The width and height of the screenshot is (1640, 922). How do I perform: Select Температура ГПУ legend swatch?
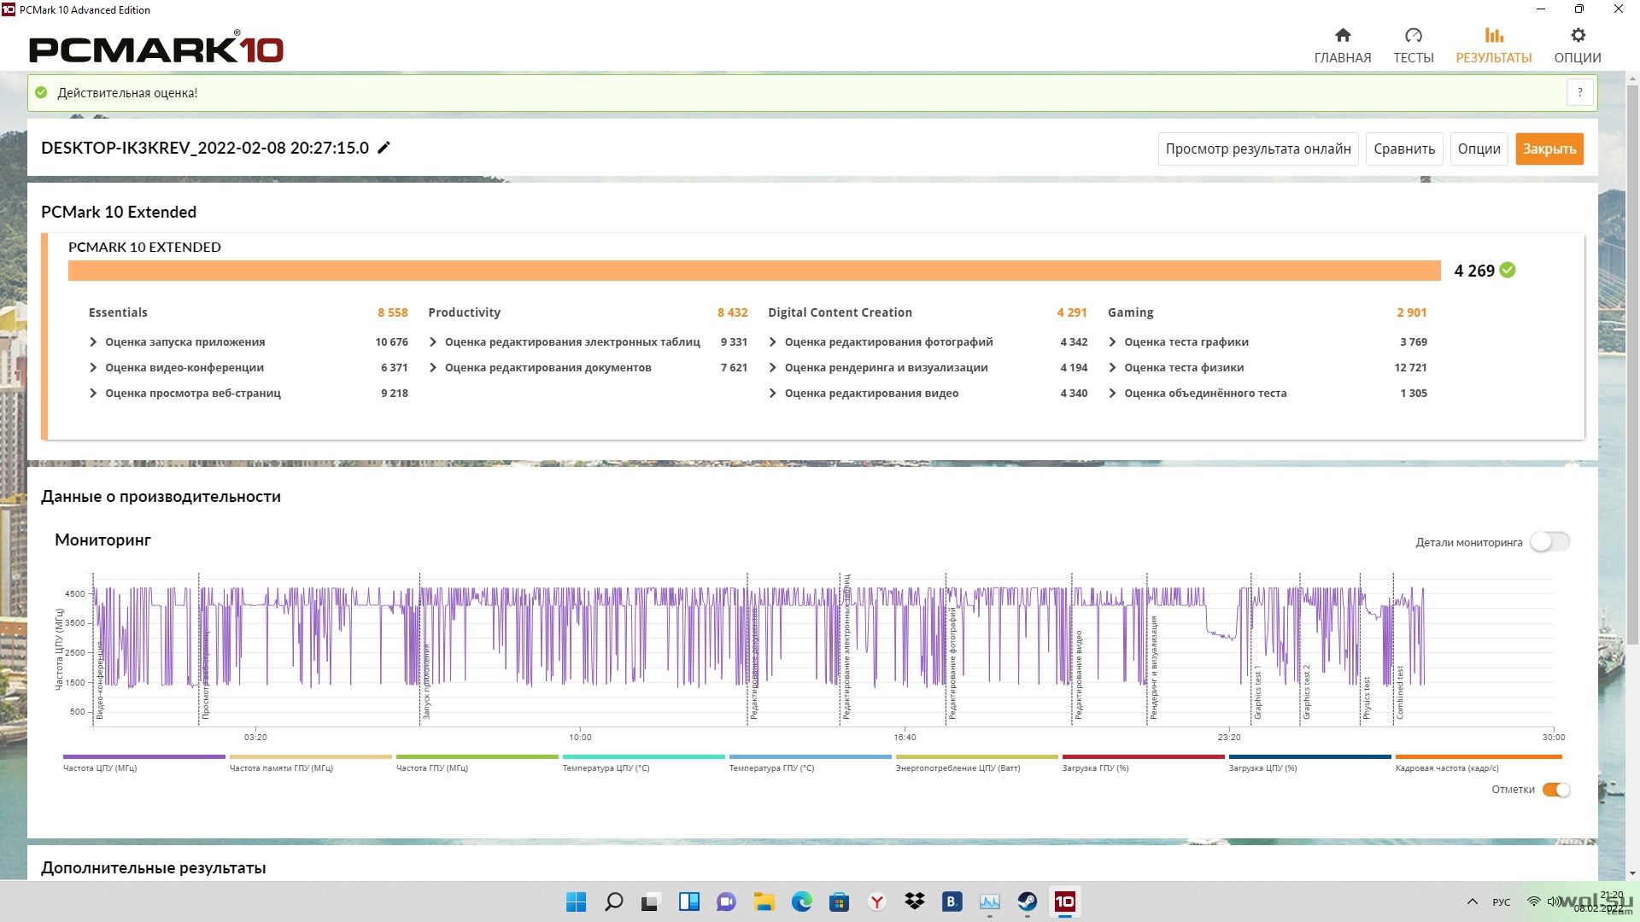click(x=811, y=756)
